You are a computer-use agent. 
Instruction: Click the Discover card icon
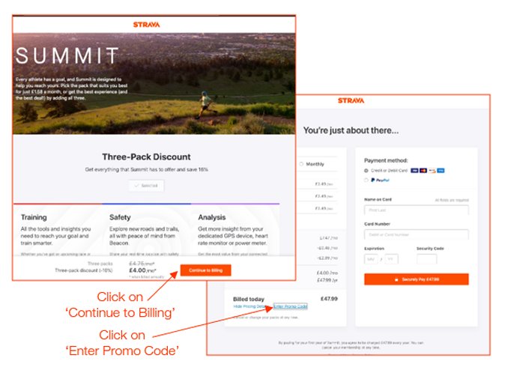pos(432,170)
